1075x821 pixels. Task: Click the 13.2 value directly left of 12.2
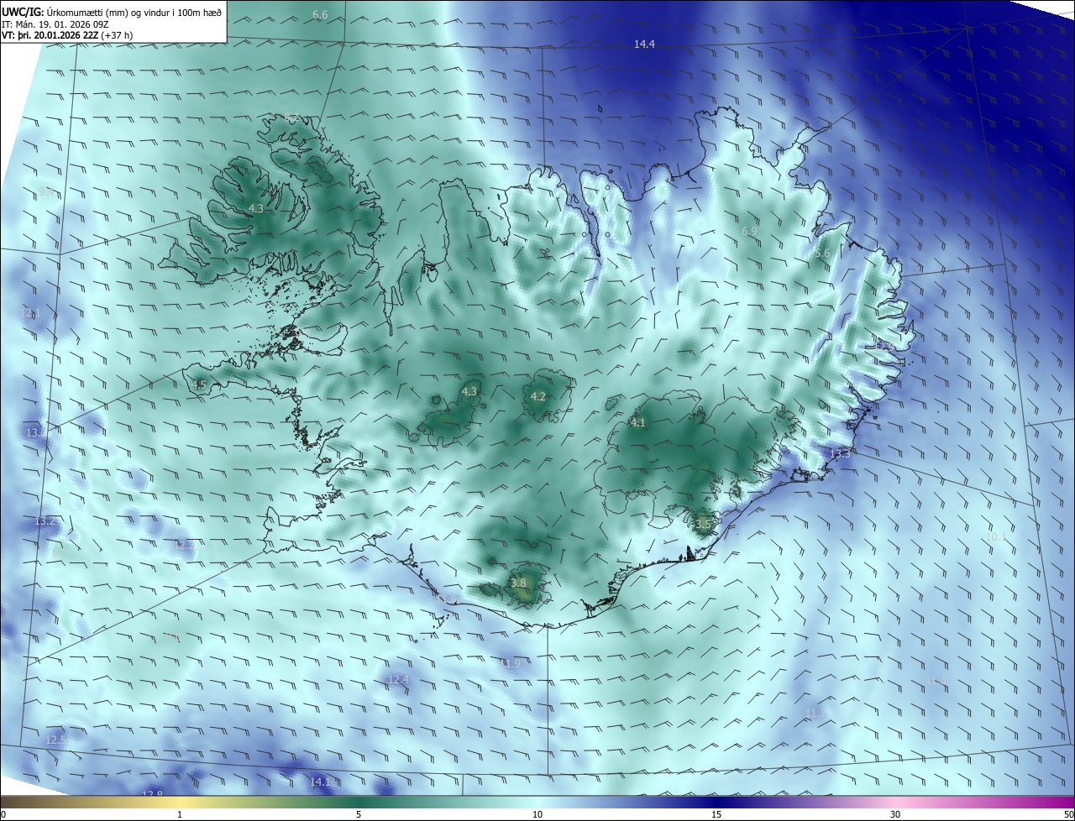coord(45,521)
